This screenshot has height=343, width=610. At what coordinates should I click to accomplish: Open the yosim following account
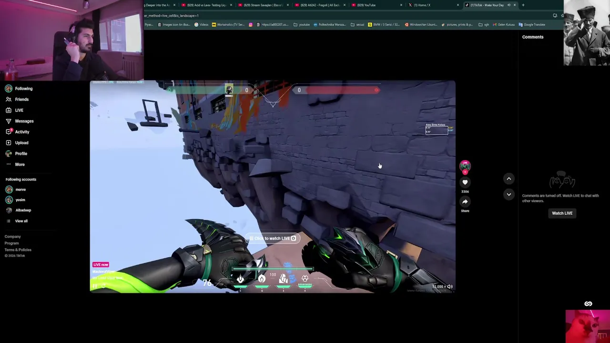(x=15, y=200)
